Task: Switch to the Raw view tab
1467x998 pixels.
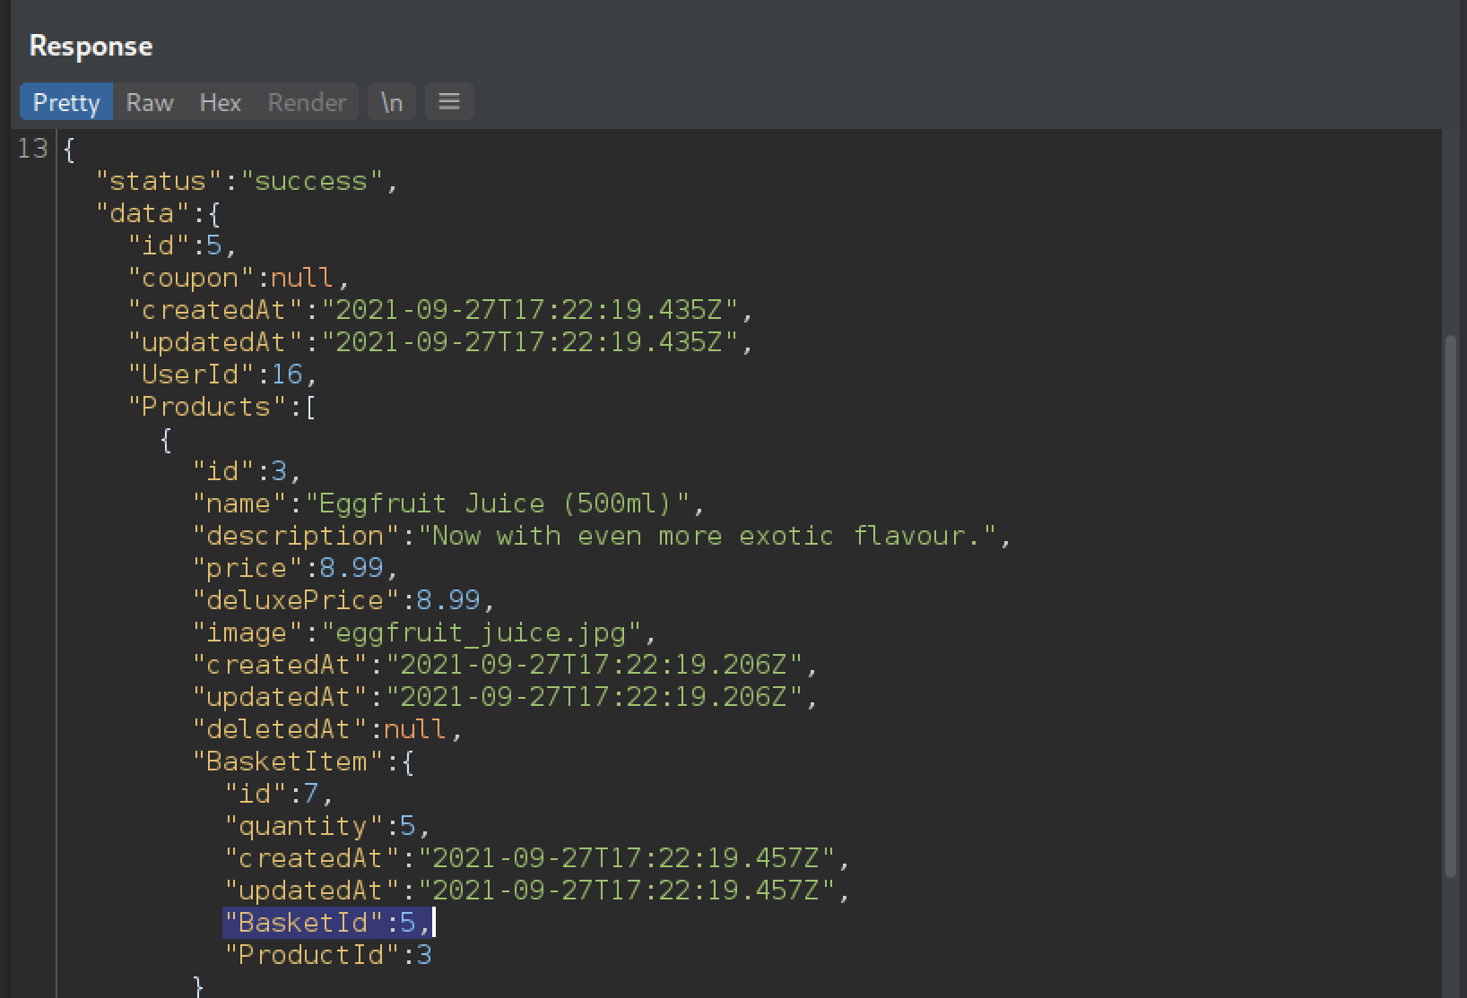Action: click(149, 102)
